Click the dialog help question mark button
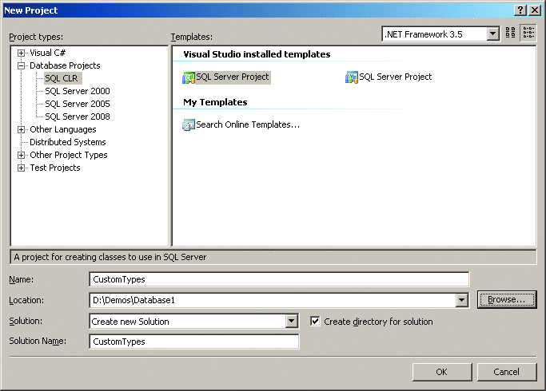Screen dimensions: 546x391 (520, 10)
